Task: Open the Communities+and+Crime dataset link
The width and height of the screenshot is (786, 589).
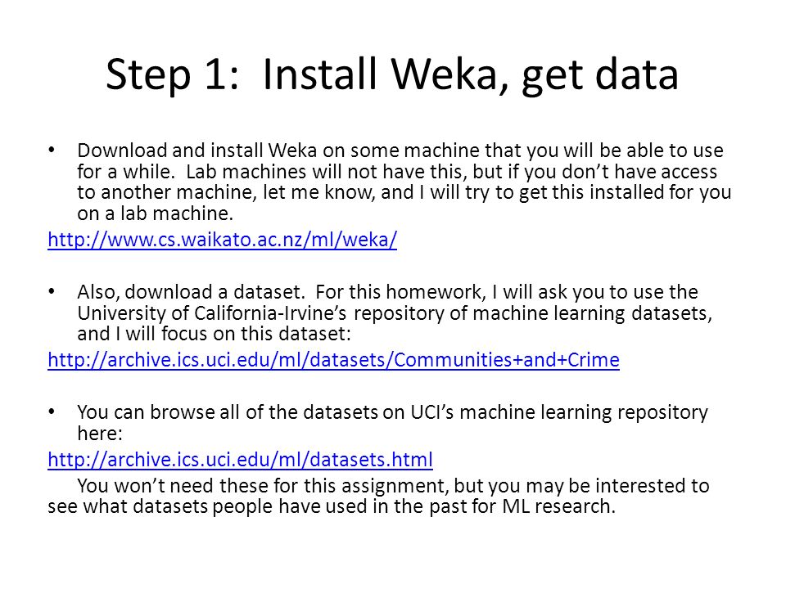Action: 333,360
